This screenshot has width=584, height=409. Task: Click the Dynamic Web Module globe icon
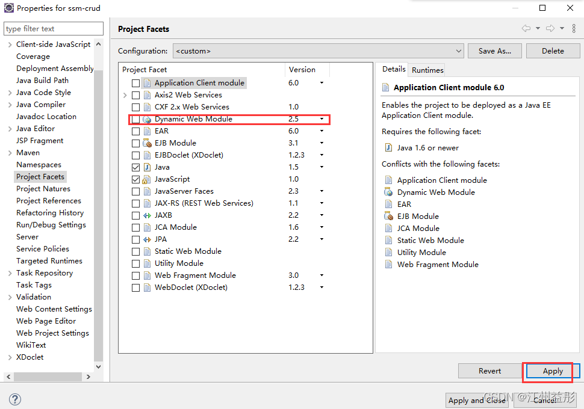tap(147, 119)
